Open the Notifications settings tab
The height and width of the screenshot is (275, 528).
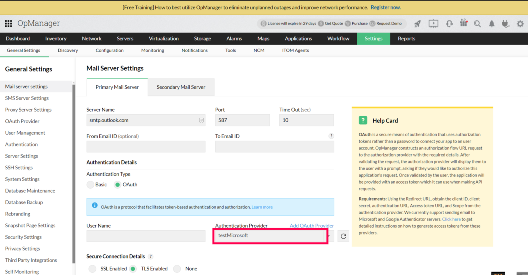click(x=195, y=51)
